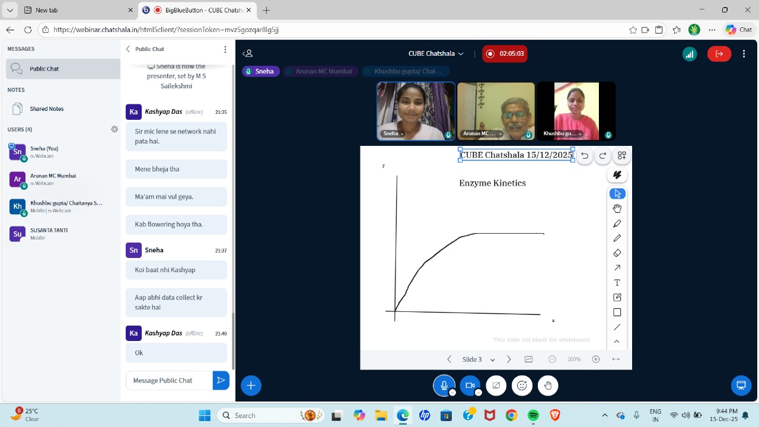Screen dimensions: 759x427
Task: Click the Message Public Chat input field
Action: pos(169,380)
